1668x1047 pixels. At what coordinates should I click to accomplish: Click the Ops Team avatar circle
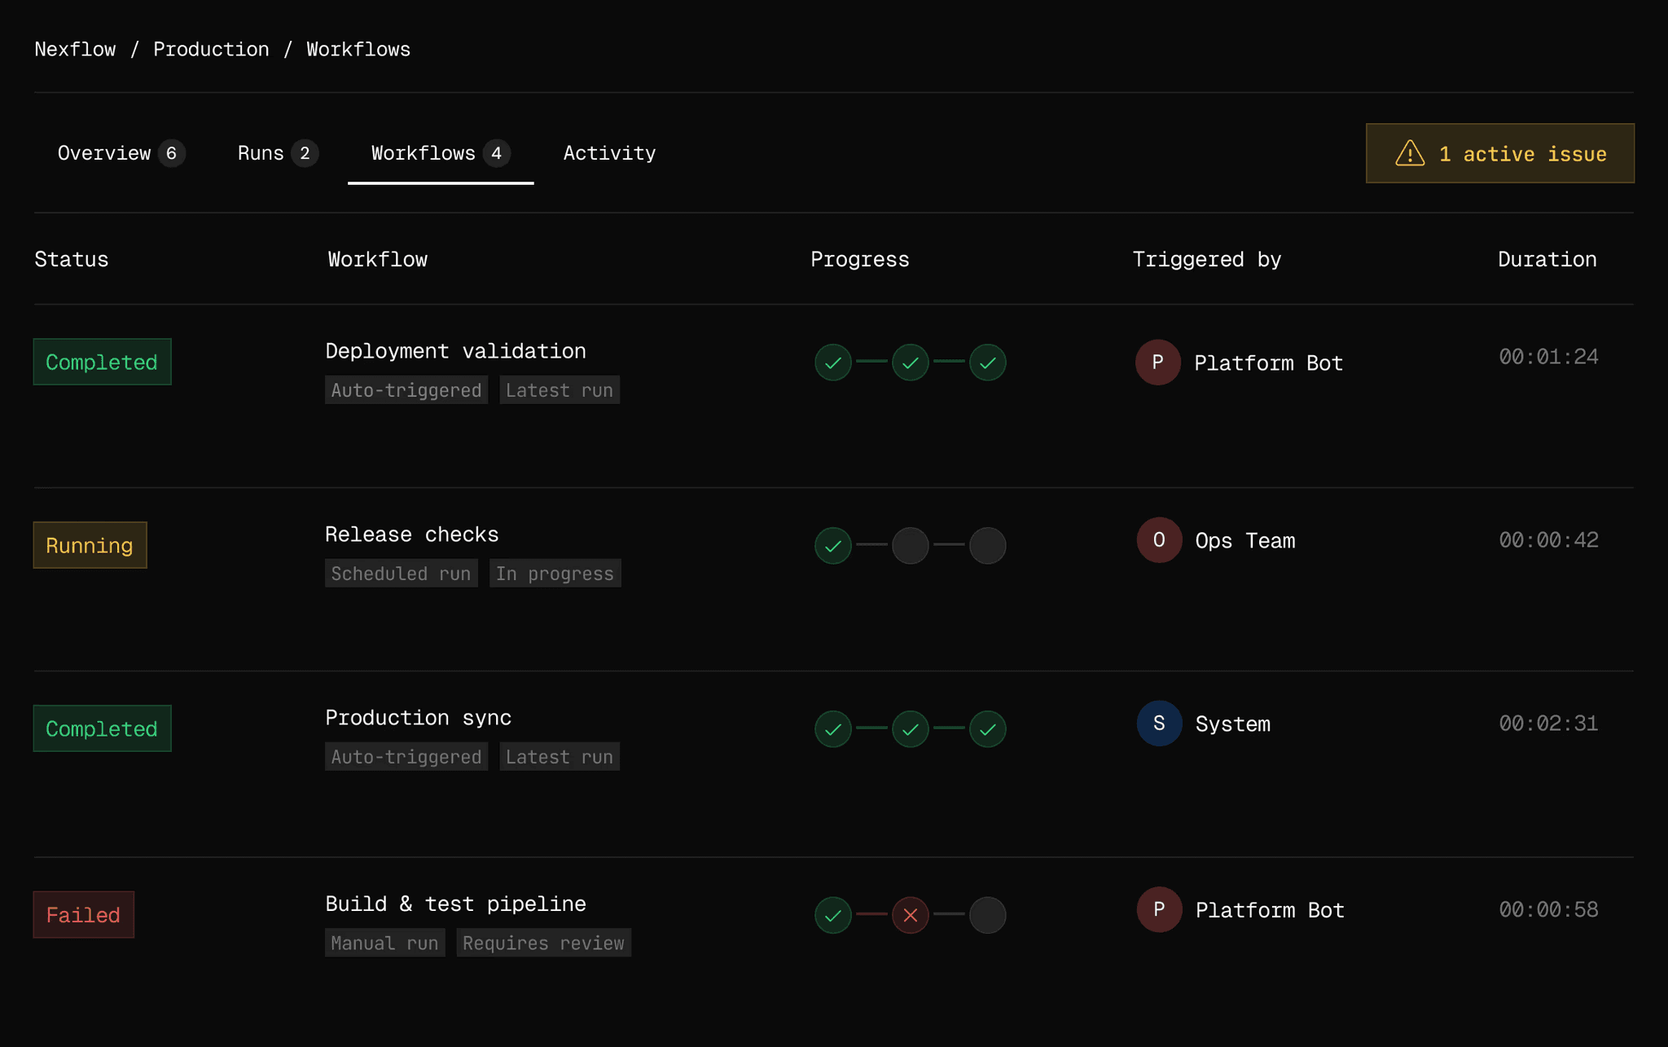click(x=1158, y=540)
